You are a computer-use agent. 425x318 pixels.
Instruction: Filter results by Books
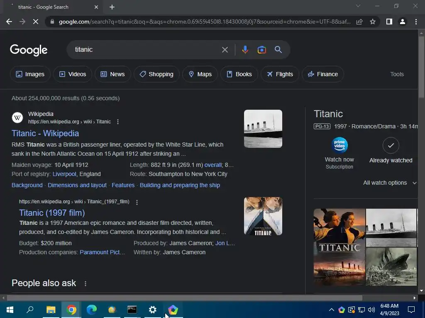(x=239, y=74)
